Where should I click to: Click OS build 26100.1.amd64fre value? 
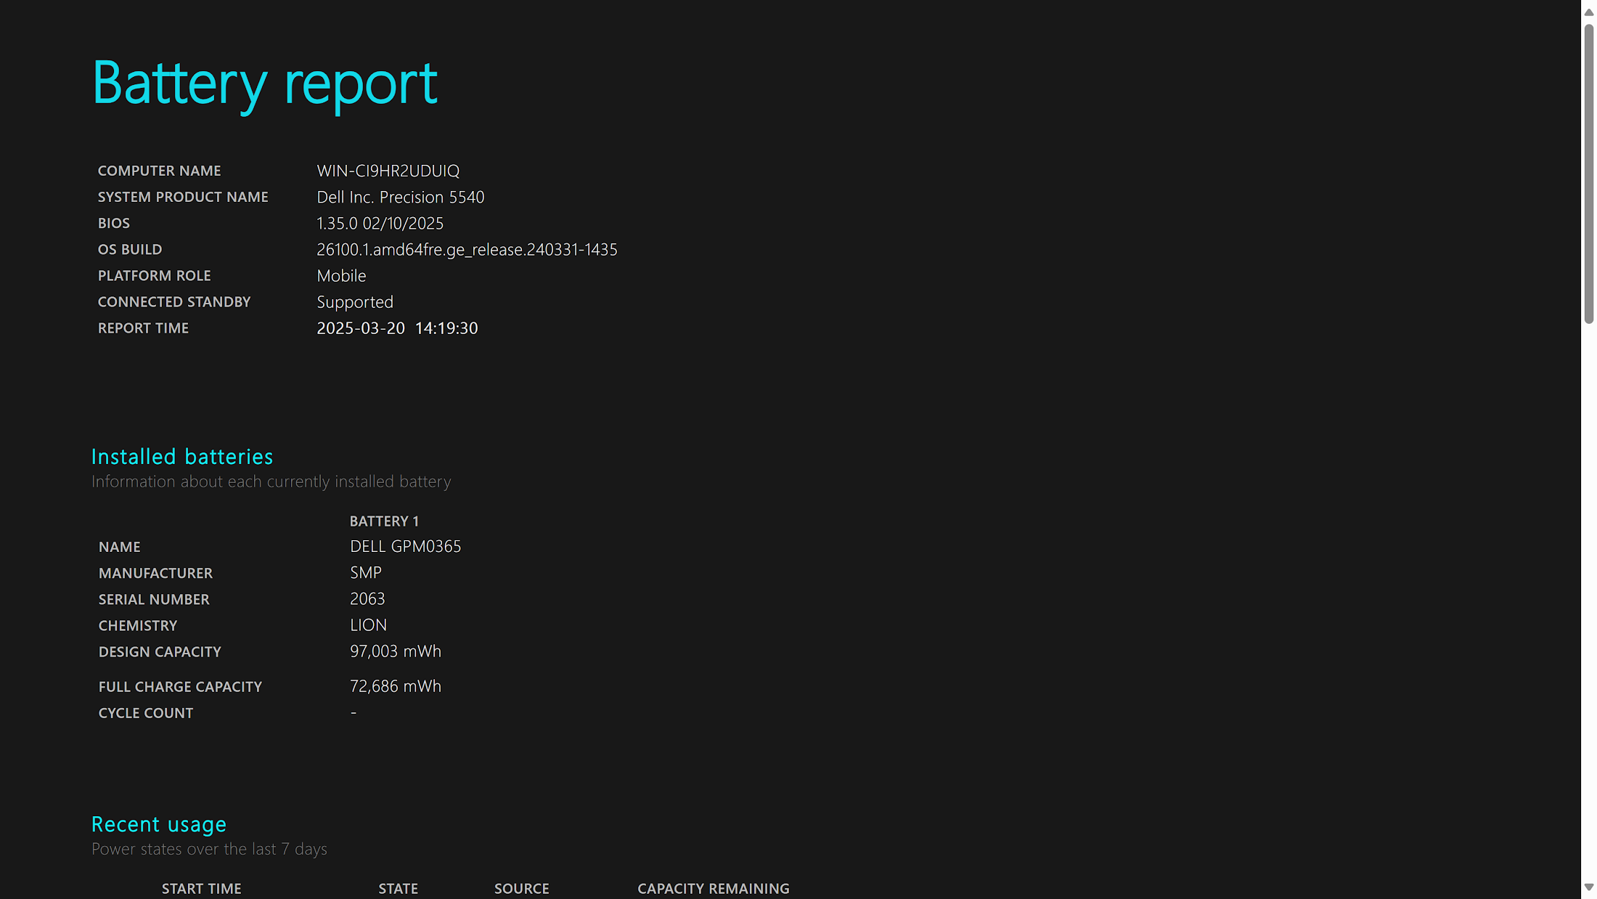pos(467,249)
